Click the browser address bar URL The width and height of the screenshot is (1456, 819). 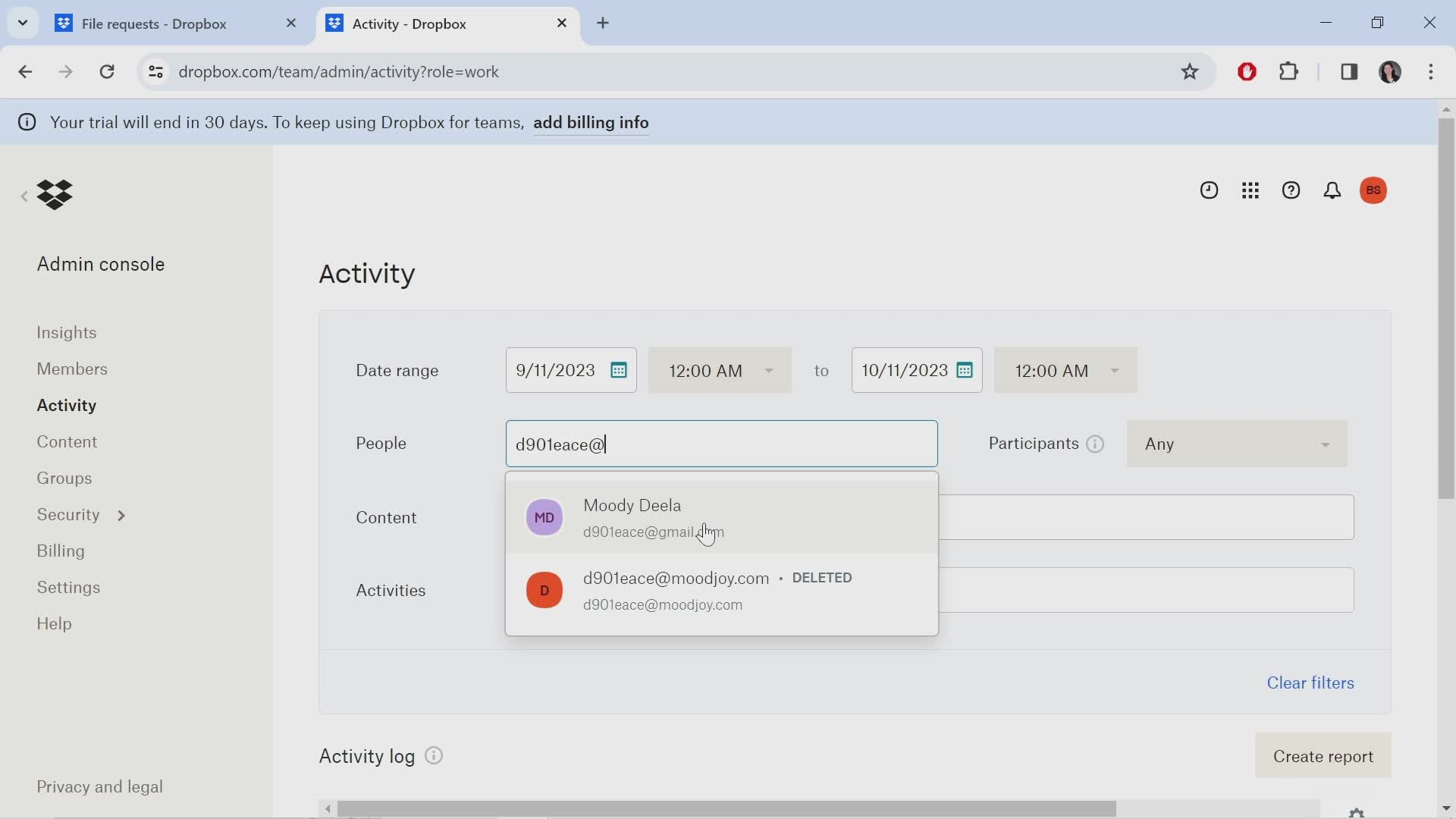click(338, 72)
